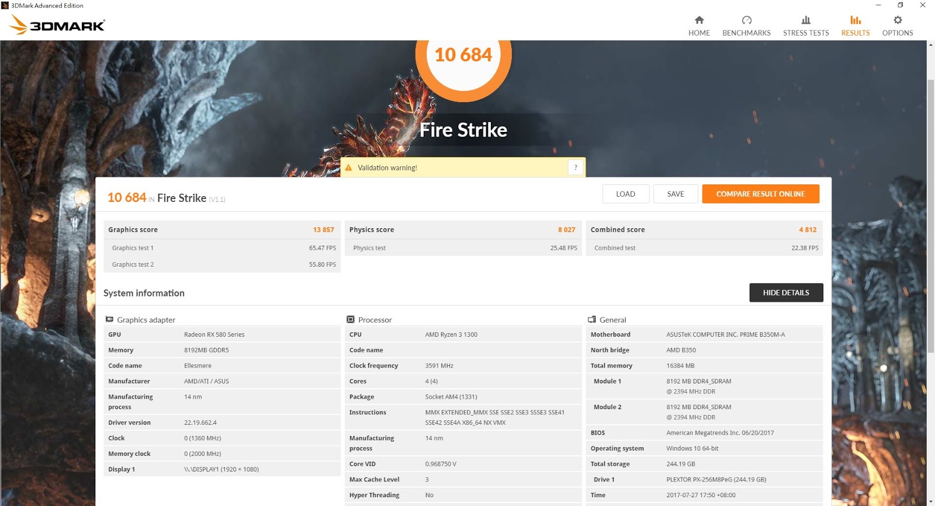The height and width of the screenshot is (506, 935).
Task: Select the RESULTS tab label
Action: (x=856, y=33)
